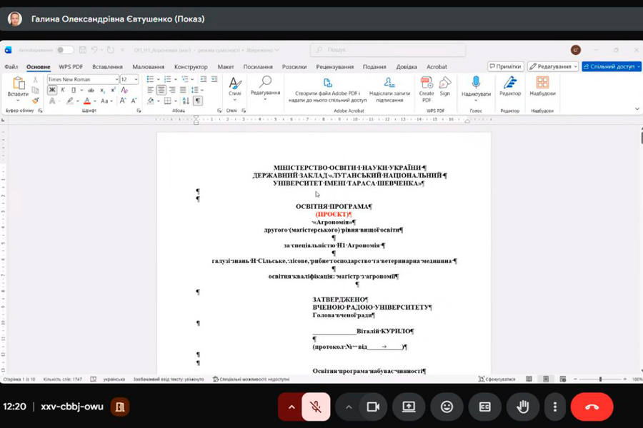
Task: Raise hand in the meeting
Action: click(x=523, y=407)
